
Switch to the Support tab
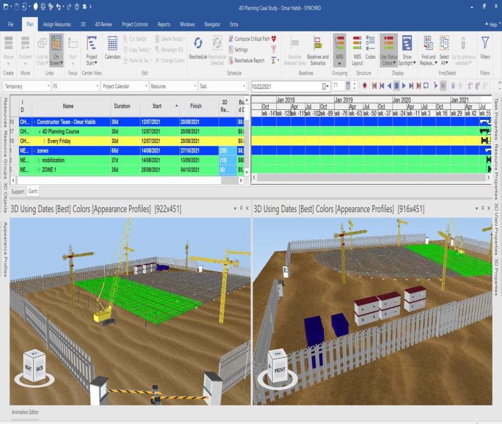pyautogui.click(x=18, y=191)
